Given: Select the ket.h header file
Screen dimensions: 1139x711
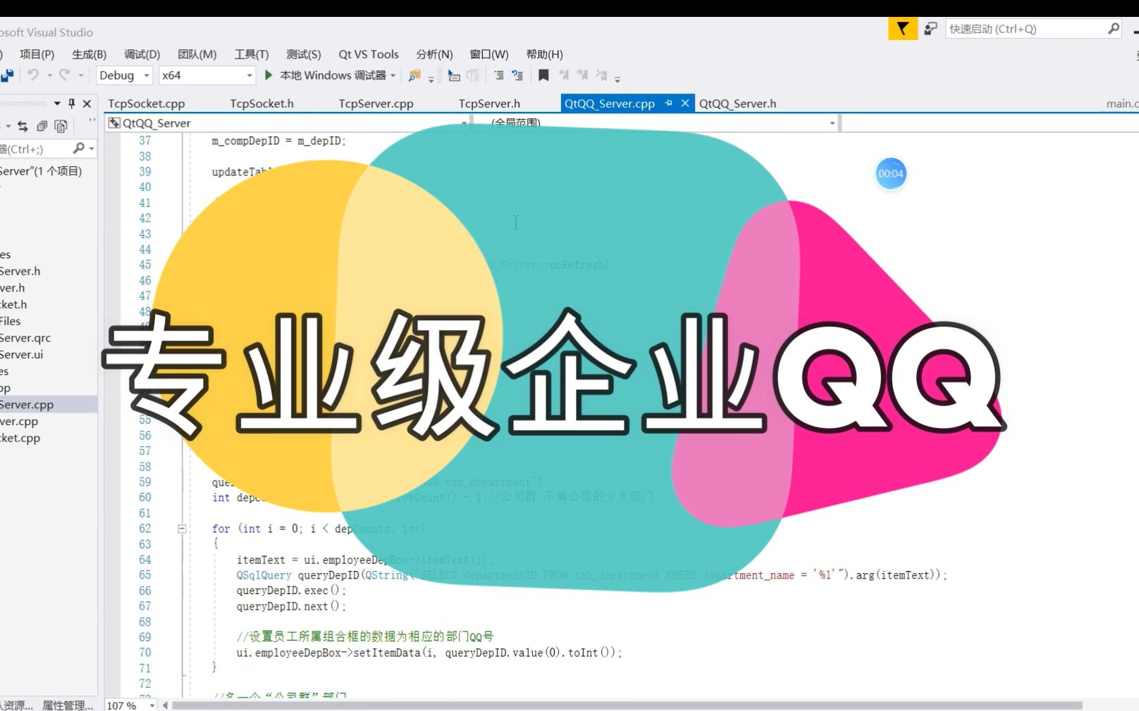Looking at the screenshot, I should (x=13, y=304).
